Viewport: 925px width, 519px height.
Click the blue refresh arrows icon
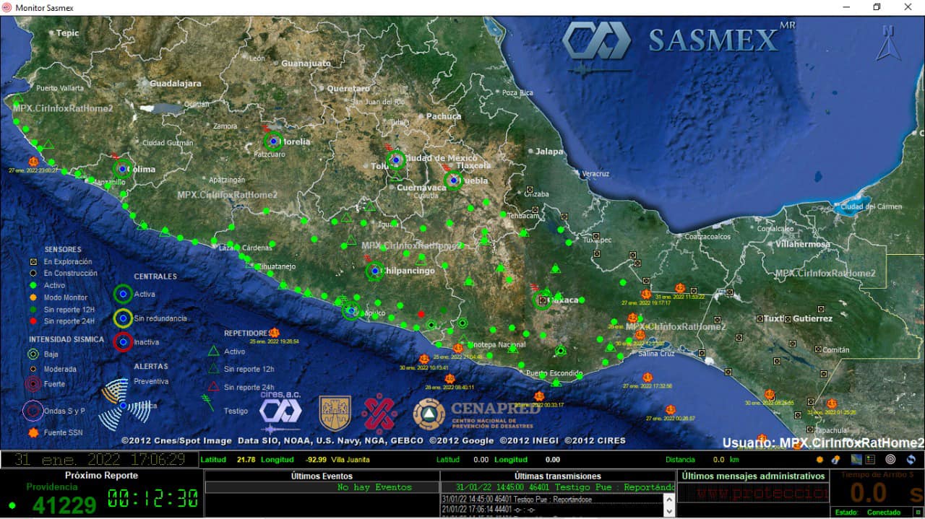(911, 459)
